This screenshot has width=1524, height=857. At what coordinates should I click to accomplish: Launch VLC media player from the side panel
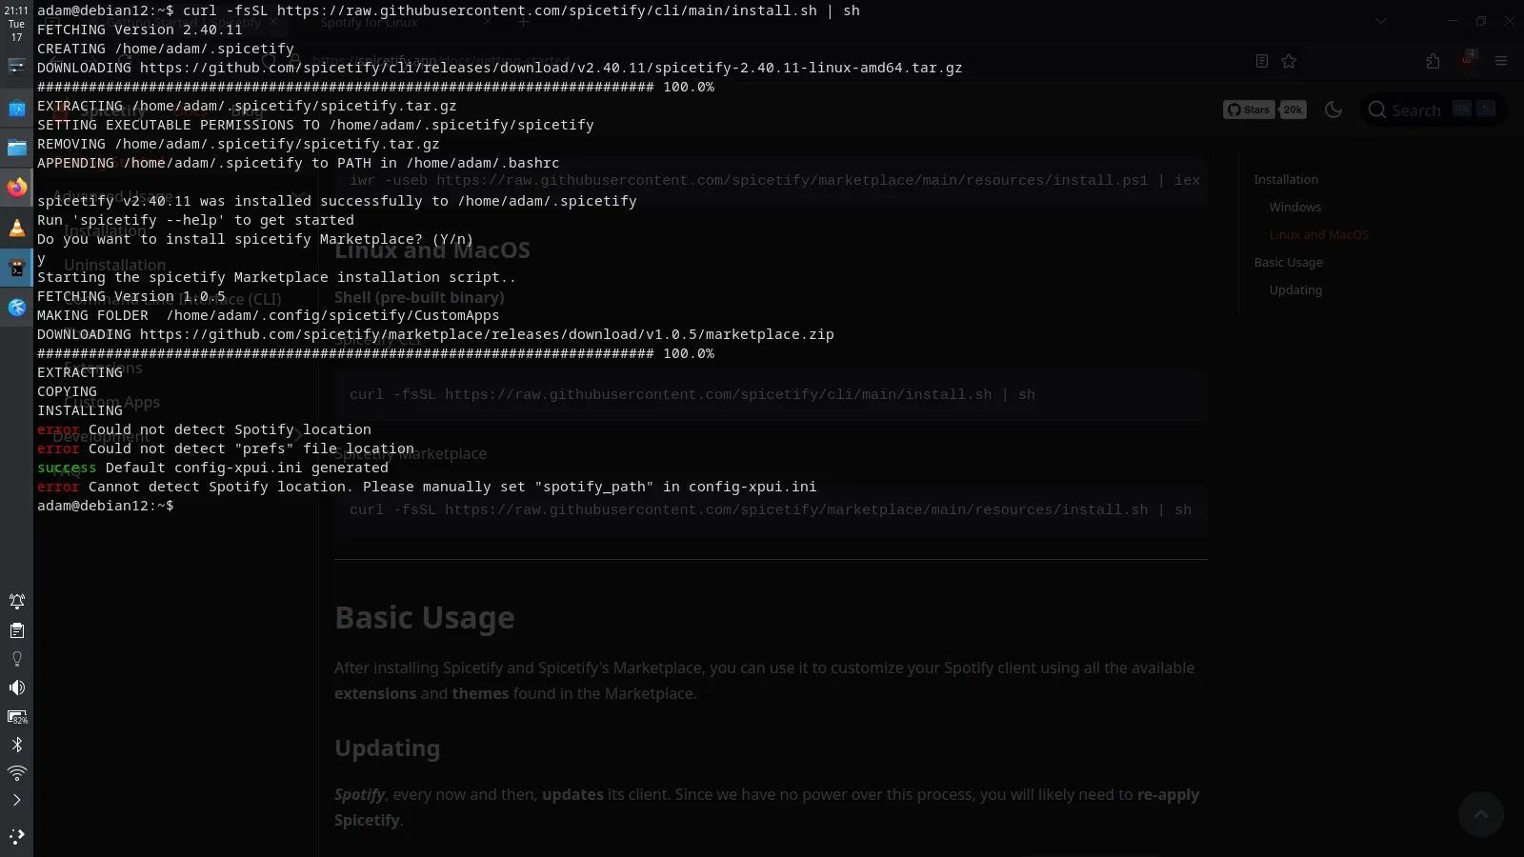click(16, 228)
